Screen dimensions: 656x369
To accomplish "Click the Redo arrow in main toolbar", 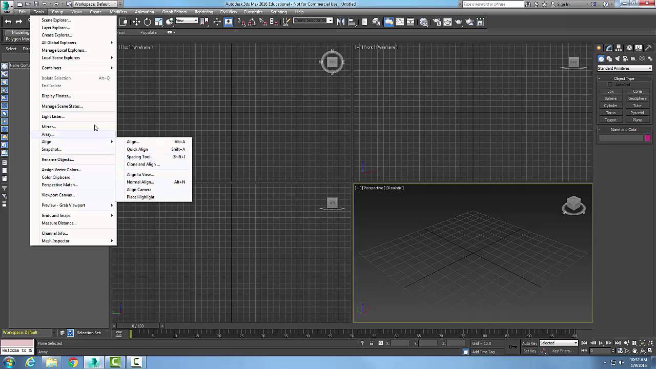I will (x=19, y=22).
